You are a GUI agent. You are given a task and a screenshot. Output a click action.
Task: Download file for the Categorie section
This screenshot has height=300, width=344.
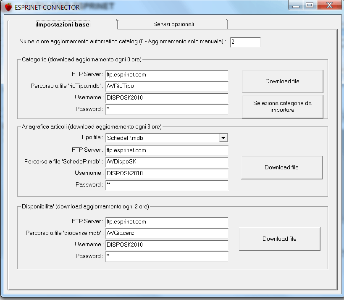282,82
